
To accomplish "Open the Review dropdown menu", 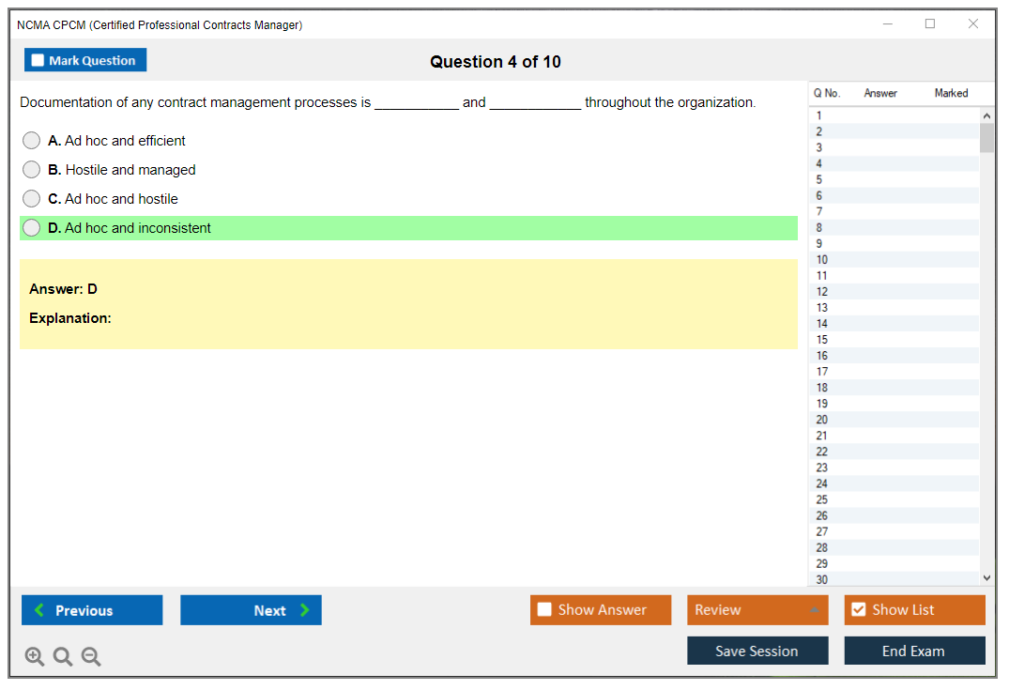I will pos(757,610).
